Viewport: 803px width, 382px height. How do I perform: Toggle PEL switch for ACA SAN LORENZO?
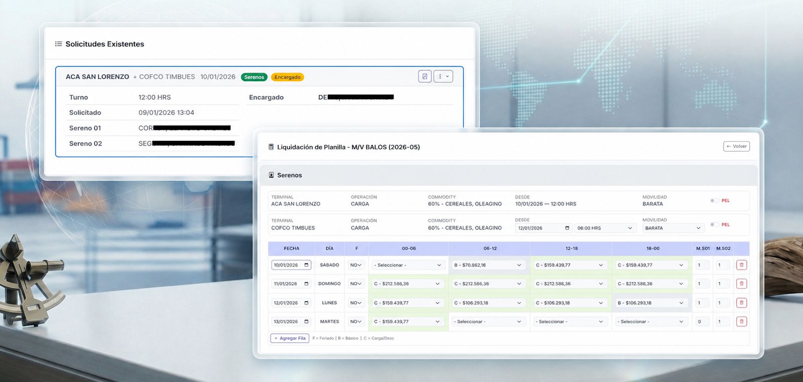point(714,201)
